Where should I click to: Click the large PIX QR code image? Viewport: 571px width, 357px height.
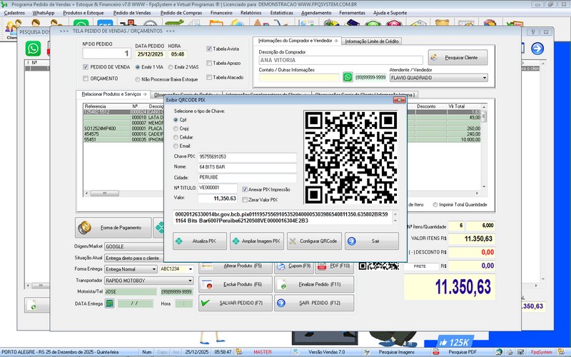(350, 157)
